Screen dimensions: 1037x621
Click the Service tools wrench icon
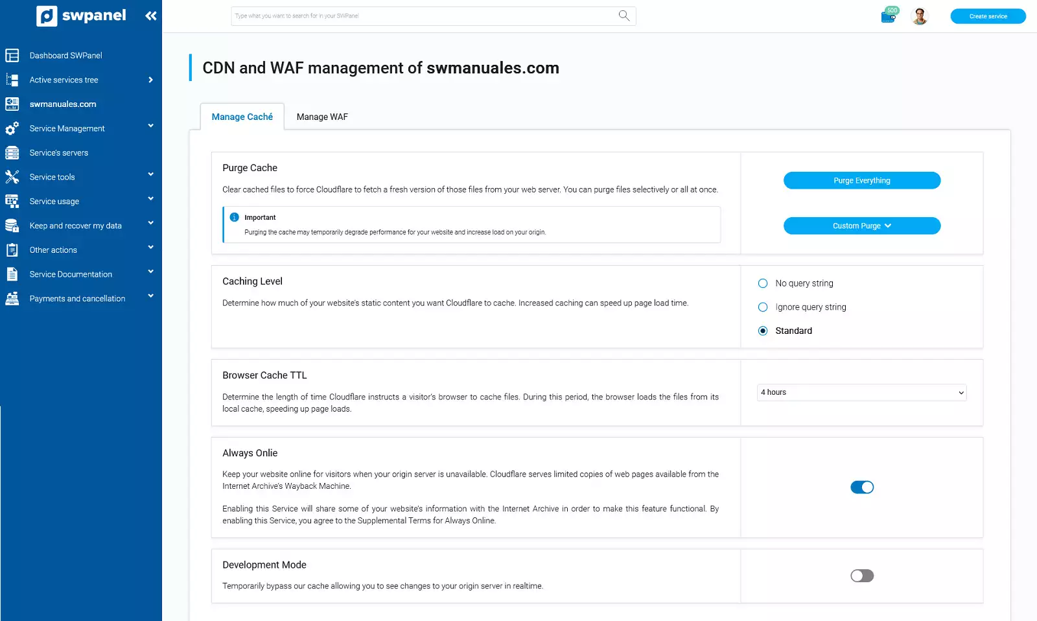click(12, 177)
